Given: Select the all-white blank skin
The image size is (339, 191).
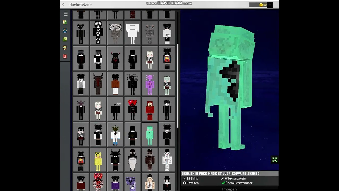Looking at the screenshot, I should pyautogui.click(x=132, y=33).
